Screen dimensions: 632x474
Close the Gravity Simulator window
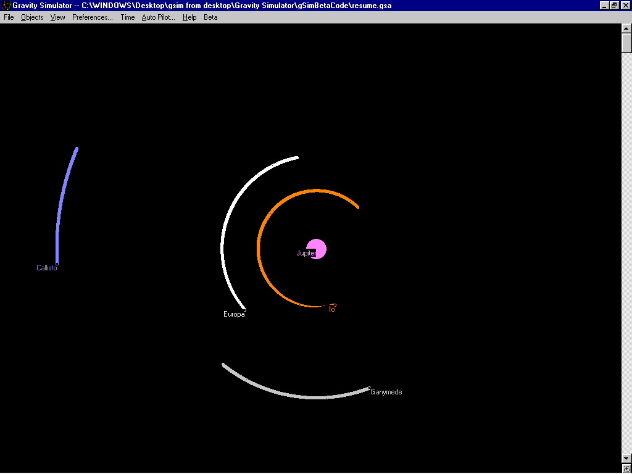(x=625, y=6)
